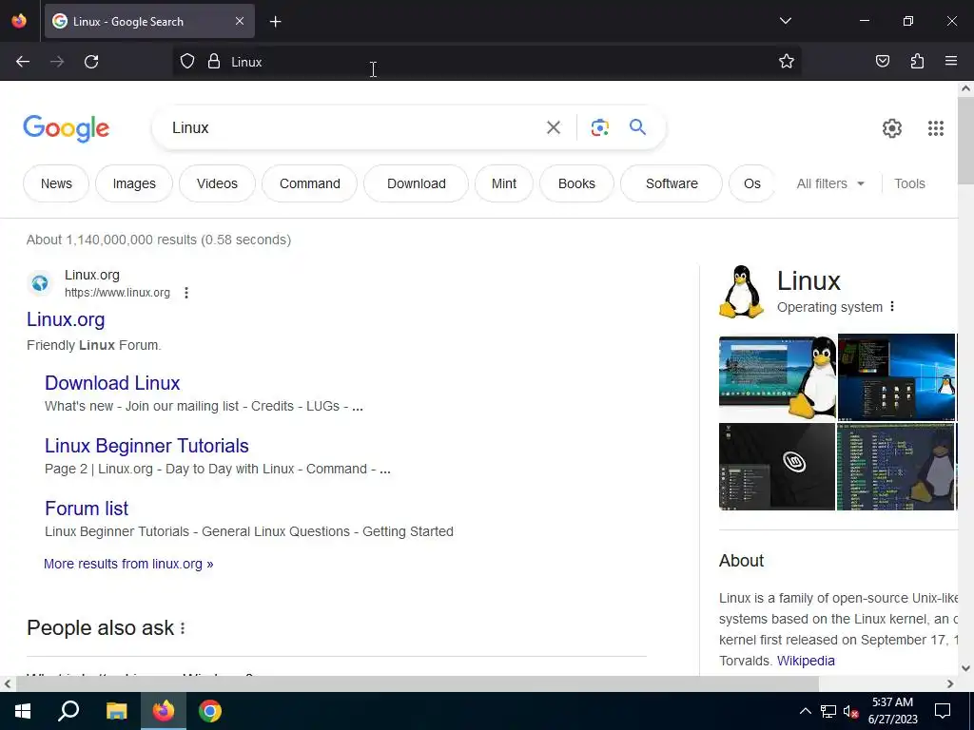Reload the current page
The width and height of the screenshot is (974, 730).
pos(91,62)
